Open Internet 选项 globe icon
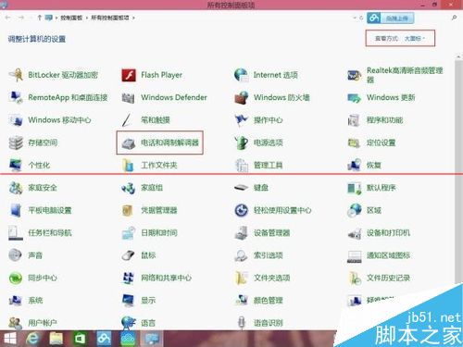The height and width of the screenshot is (347, 463). (241, 75)
